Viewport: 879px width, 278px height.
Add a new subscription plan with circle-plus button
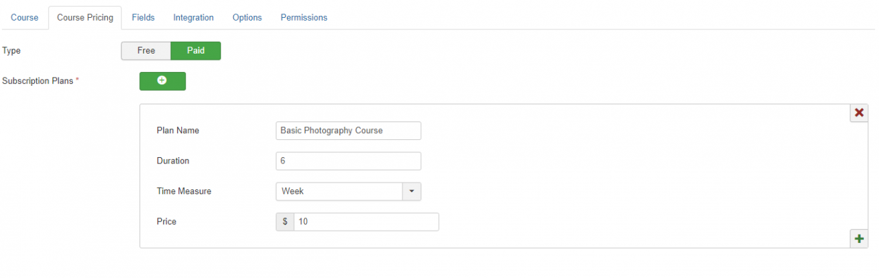click(x=162, y=81)
